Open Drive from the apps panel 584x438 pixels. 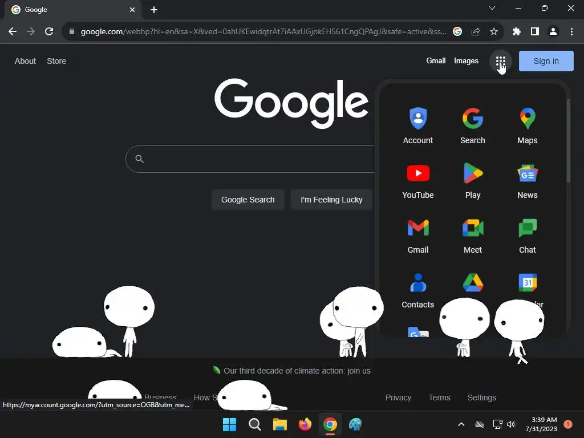point(473,283)
